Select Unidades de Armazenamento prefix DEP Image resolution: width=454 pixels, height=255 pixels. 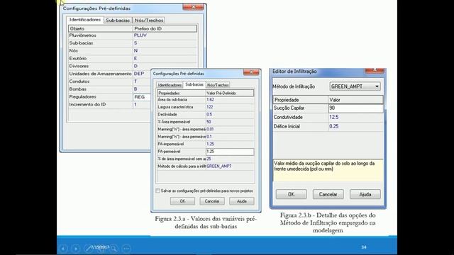pyautogui.click(x=139, y=74)
